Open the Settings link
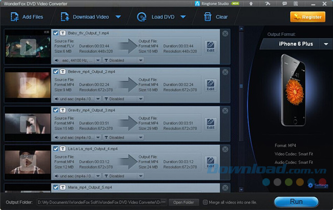Viewport: 333px width, 210px height. pos(321,185)
